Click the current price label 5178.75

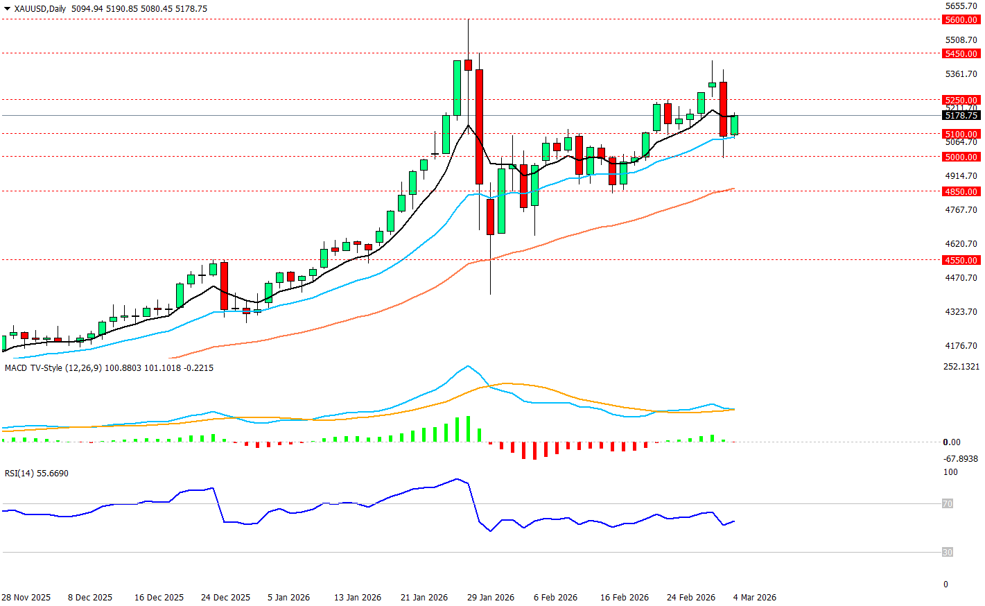point(961,116)
